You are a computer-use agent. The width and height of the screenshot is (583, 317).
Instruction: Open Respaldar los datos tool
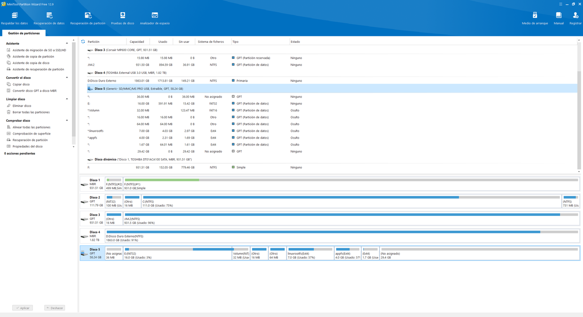pos(15,18)
